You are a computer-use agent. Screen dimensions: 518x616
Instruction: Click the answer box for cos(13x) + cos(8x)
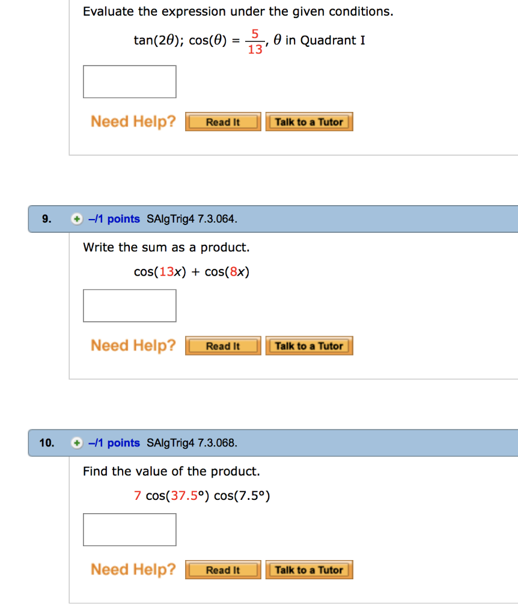pyautogui.click(x=129, y=306)
